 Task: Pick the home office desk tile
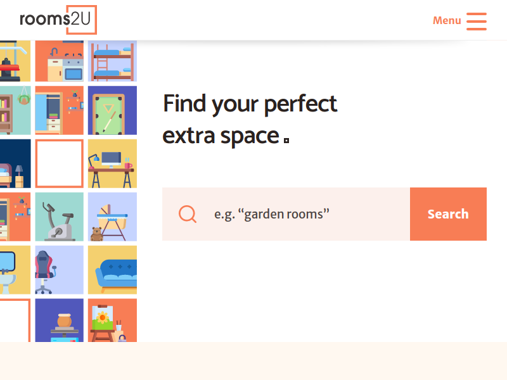[112, 163]
